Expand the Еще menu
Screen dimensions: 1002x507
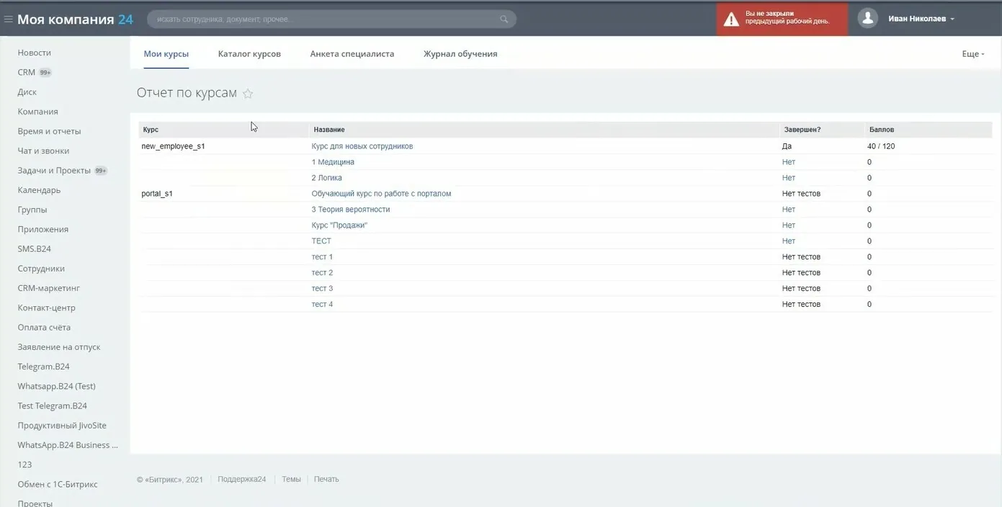(973, 54)
